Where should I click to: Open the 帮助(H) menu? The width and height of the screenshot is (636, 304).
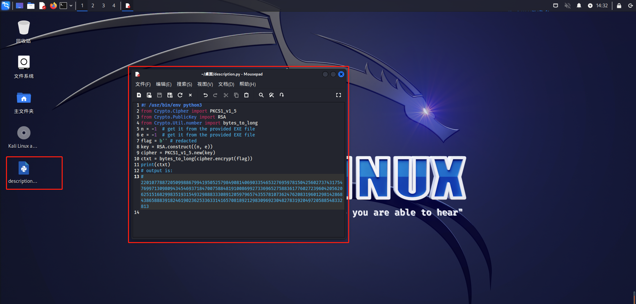tap(248, 84)
